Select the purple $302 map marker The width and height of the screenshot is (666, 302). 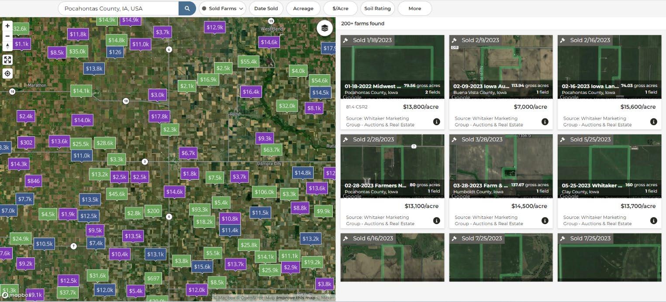(26, 142)
